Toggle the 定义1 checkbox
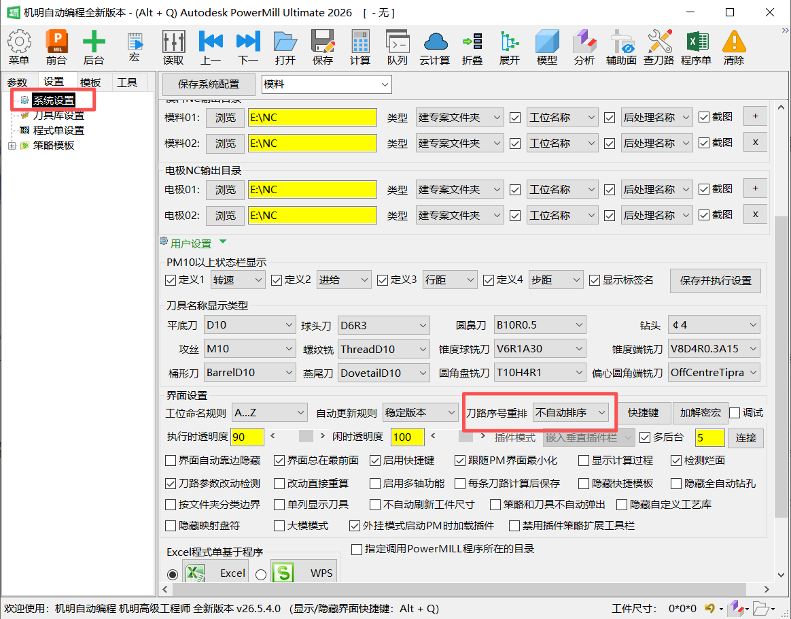 click(171, 280)
